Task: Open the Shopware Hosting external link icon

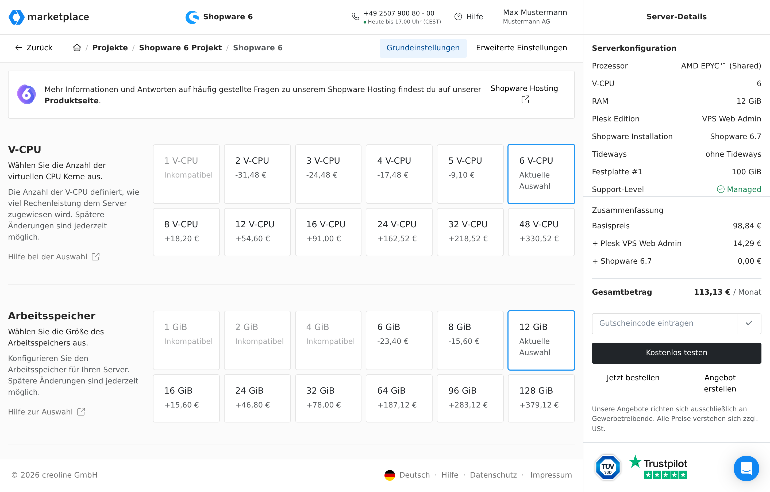Action: [x=525, y=99]
